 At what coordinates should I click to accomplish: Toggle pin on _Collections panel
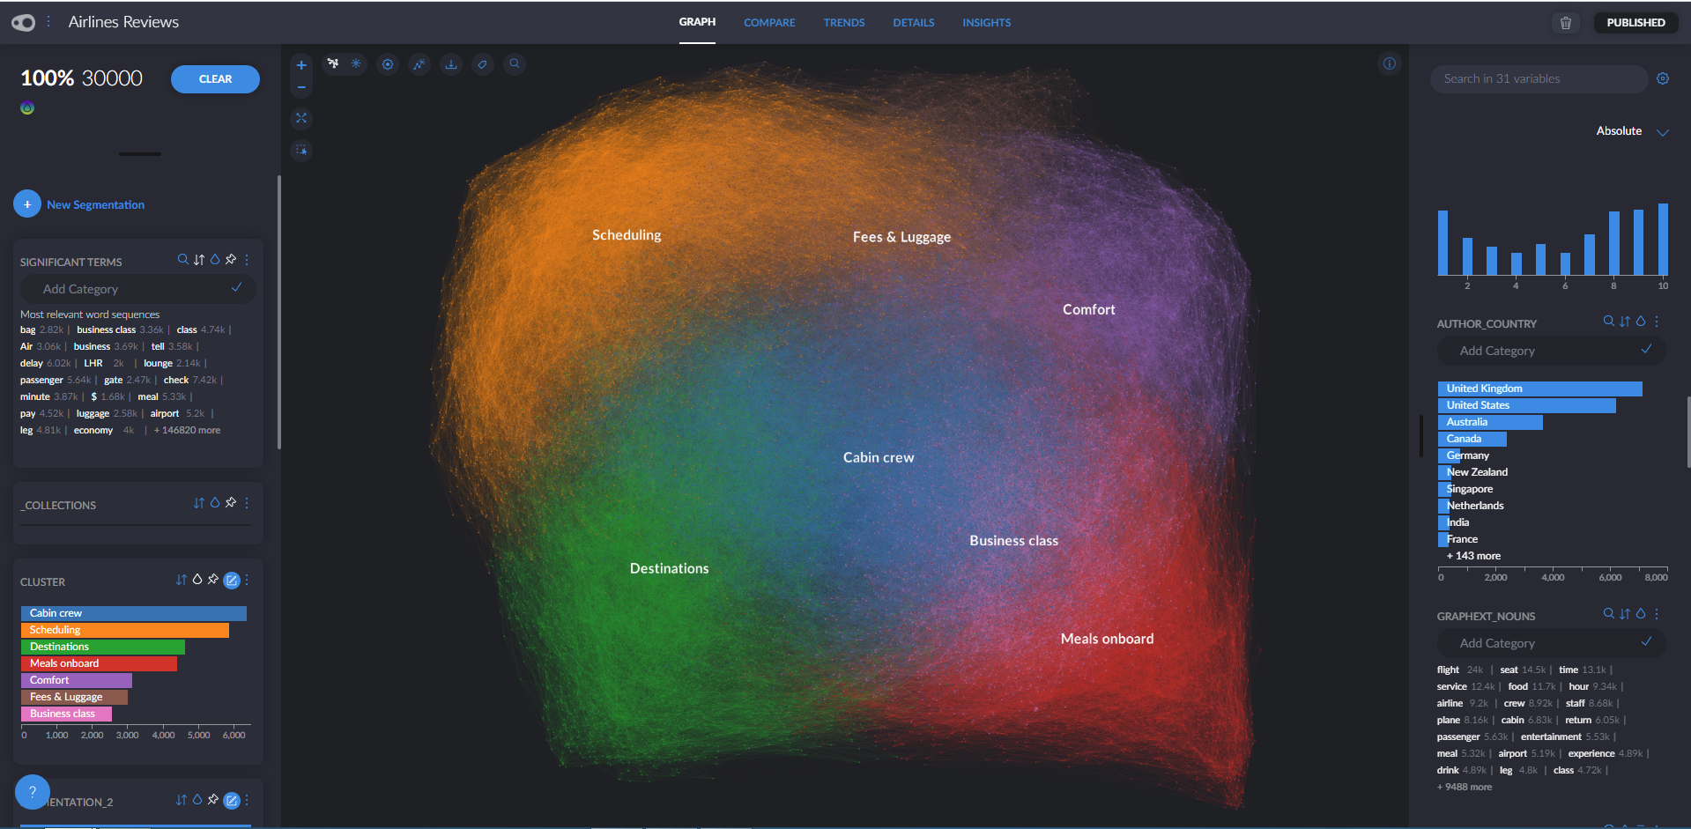[x=231, y=503]
